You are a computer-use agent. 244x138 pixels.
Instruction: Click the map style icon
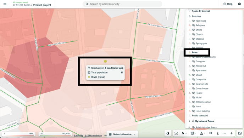coord(192,133)
